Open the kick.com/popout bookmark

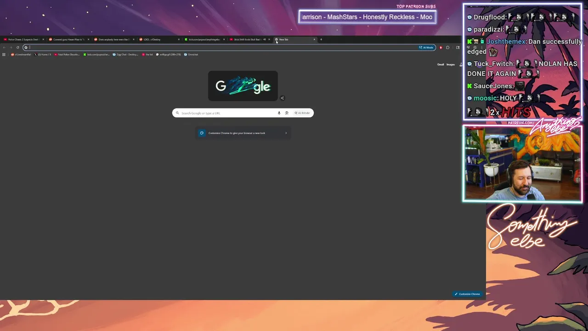tap(96, 55)
